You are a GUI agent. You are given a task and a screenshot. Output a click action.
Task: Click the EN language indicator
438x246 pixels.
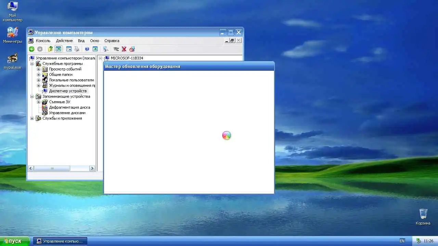(x=402, y=241)
